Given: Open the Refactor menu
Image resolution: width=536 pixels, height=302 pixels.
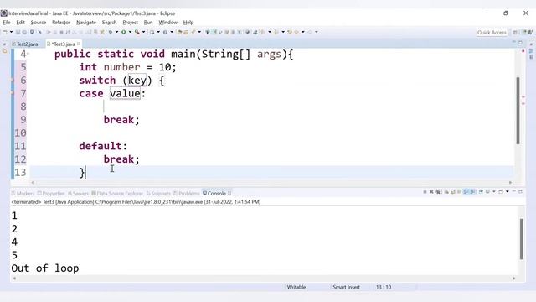Looking at the screenshot, I should [x=61, y=23].
